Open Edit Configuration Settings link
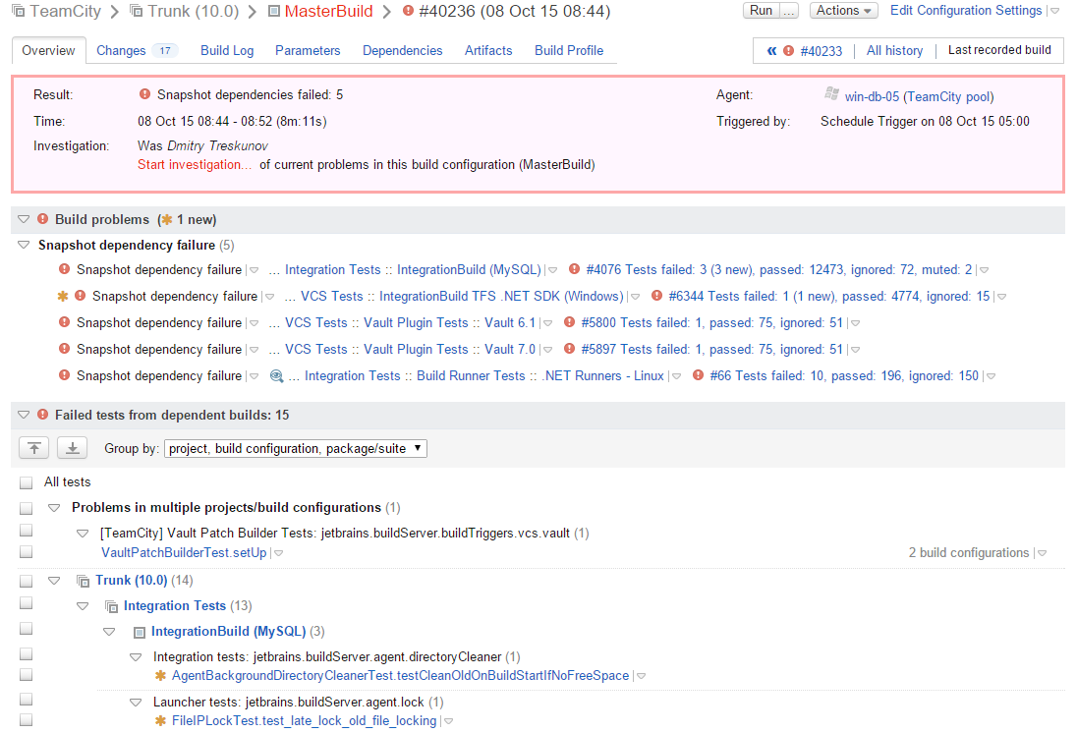The image size is (1077, 733). click(x=966, y=10)
